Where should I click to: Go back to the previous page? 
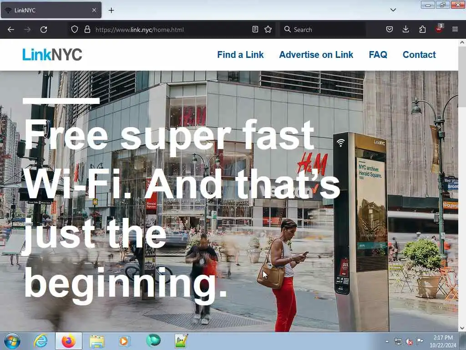point(11,30)
